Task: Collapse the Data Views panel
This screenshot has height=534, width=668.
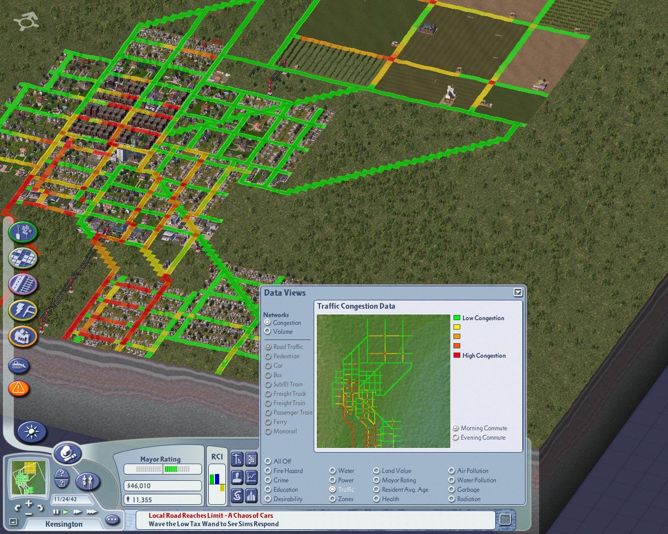Action: click(518, 292)
